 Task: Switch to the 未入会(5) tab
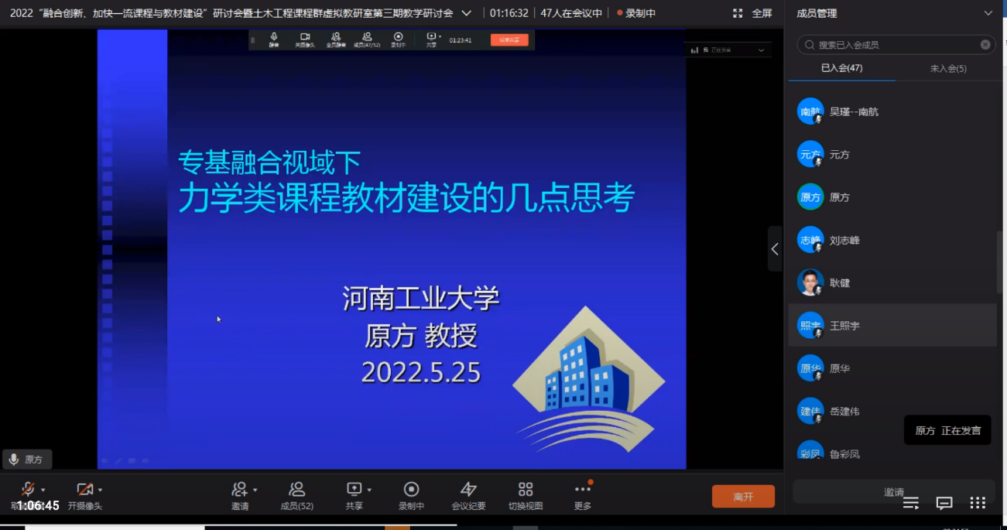947,69
